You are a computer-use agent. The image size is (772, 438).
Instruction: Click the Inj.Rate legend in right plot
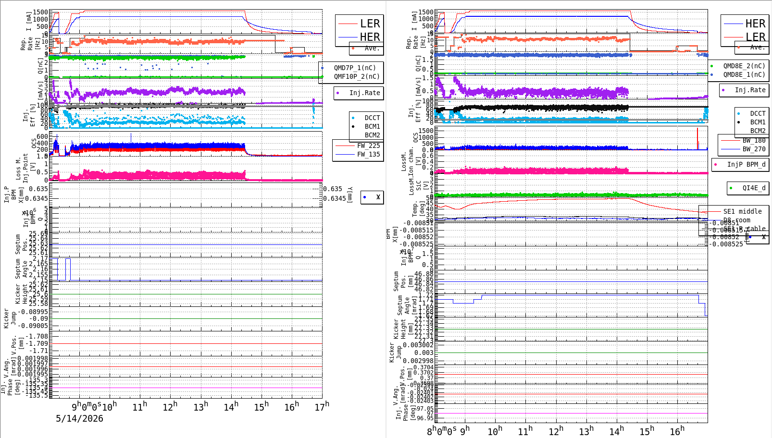[x=750, y=90]
